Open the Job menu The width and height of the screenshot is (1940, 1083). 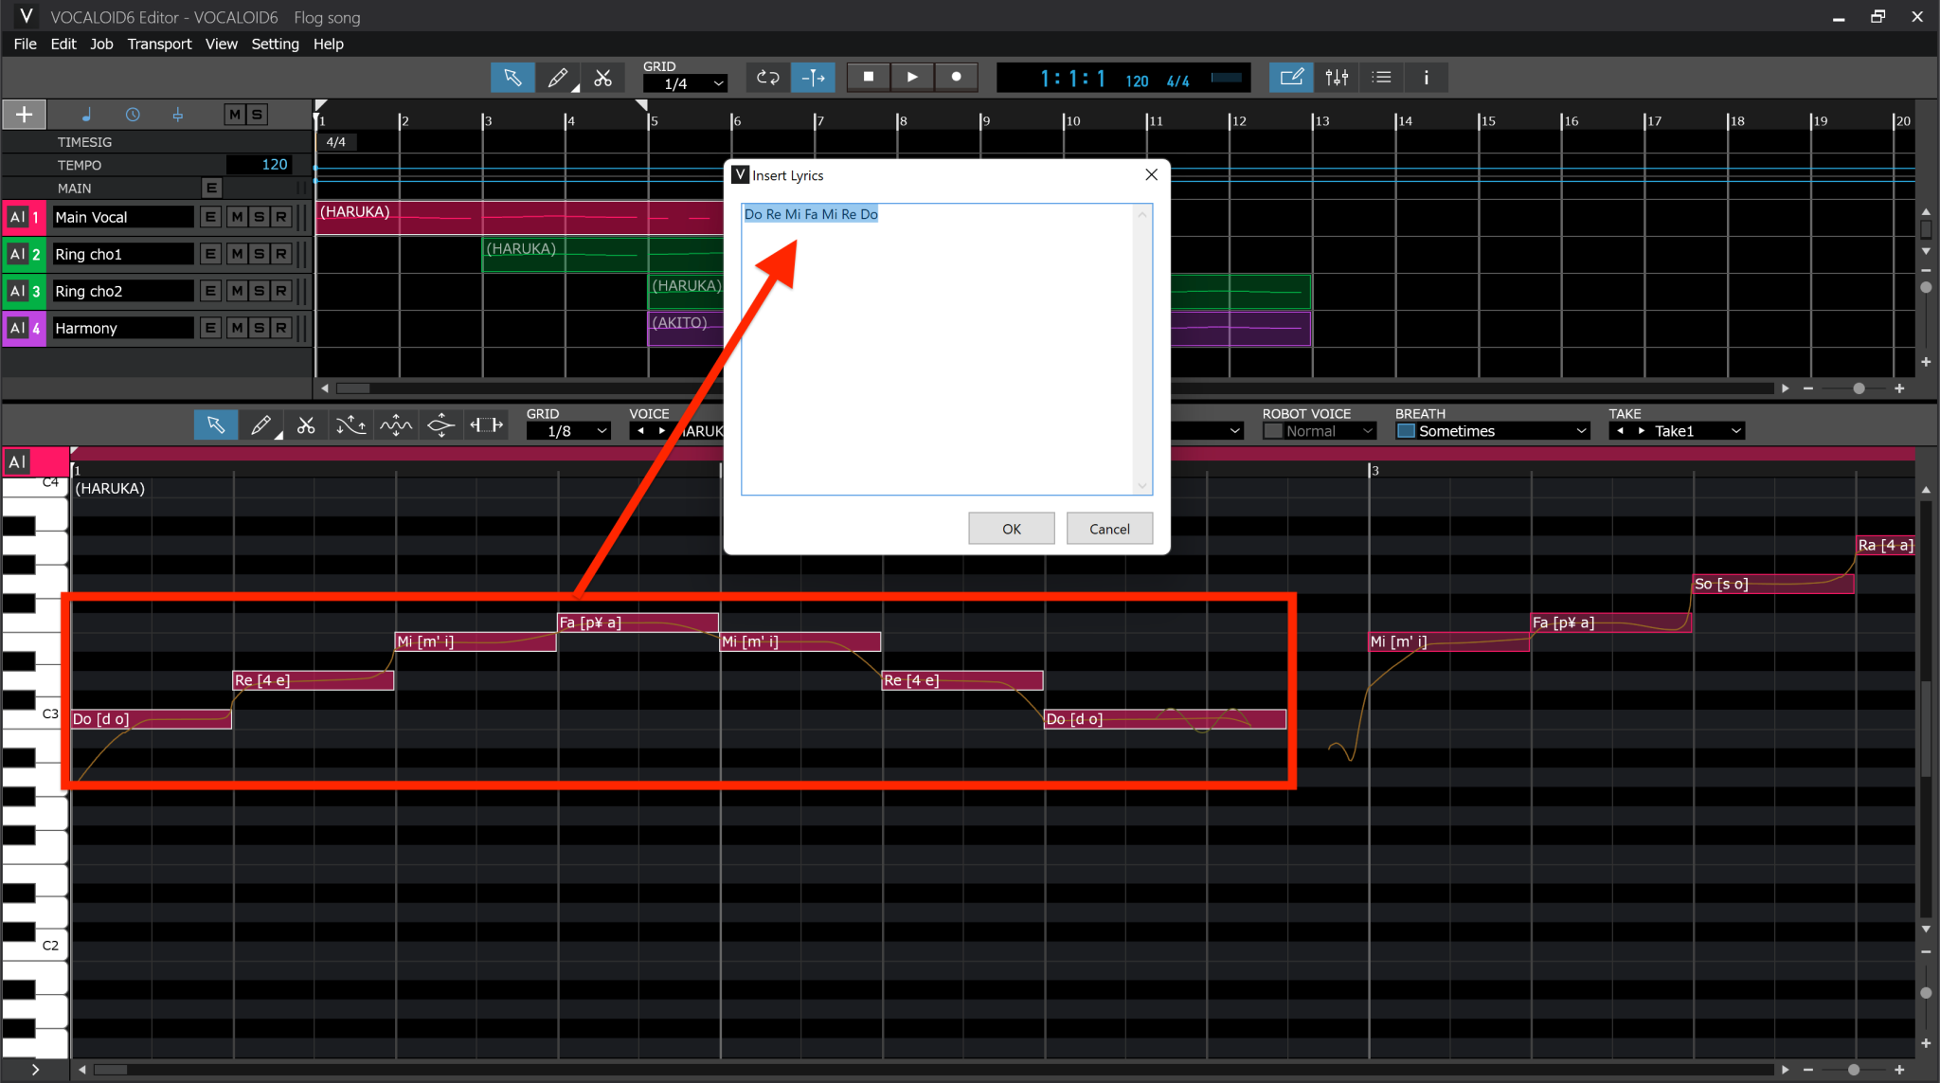100,44
